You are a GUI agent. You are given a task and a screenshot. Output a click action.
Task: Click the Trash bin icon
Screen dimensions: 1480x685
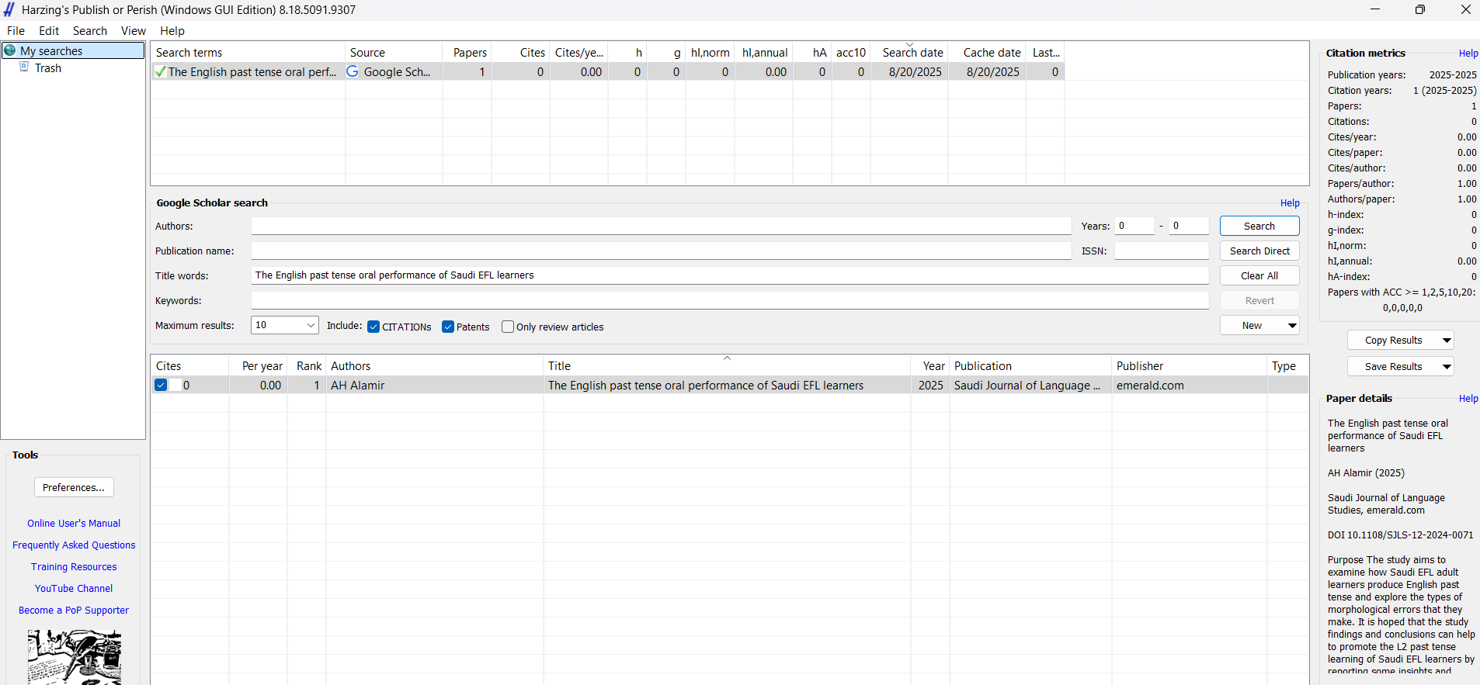pyautogui.click(x=24, y=67)
